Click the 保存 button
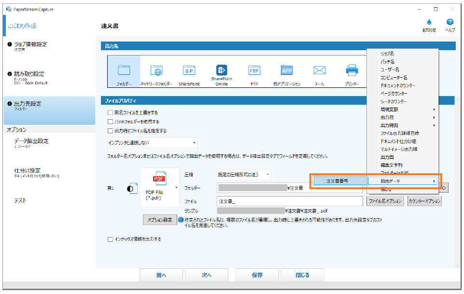The width and height of the screenshot is (464, 294). pos(257,275)
